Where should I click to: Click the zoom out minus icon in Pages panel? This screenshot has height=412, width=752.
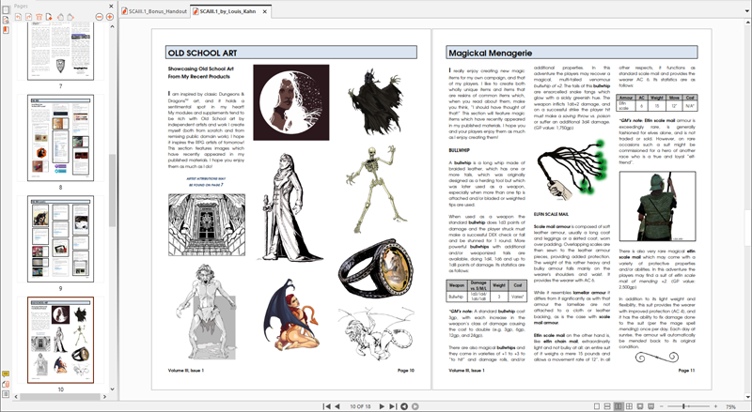(x=101, y=17)
